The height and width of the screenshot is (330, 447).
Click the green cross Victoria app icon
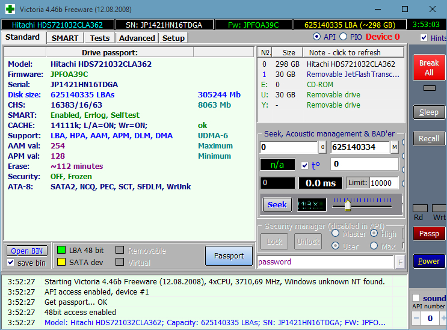[x=10, y=9]
